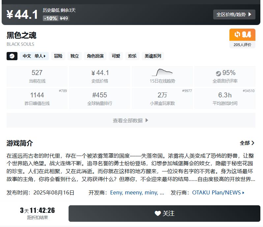Click the #9977 rank label

coord(187,91)
